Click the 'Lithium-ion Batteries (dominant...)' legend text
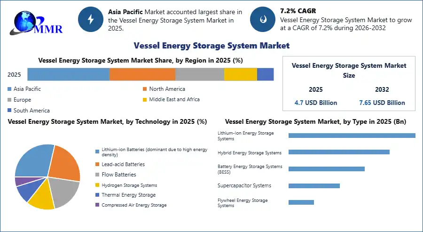 coord(155,152)
